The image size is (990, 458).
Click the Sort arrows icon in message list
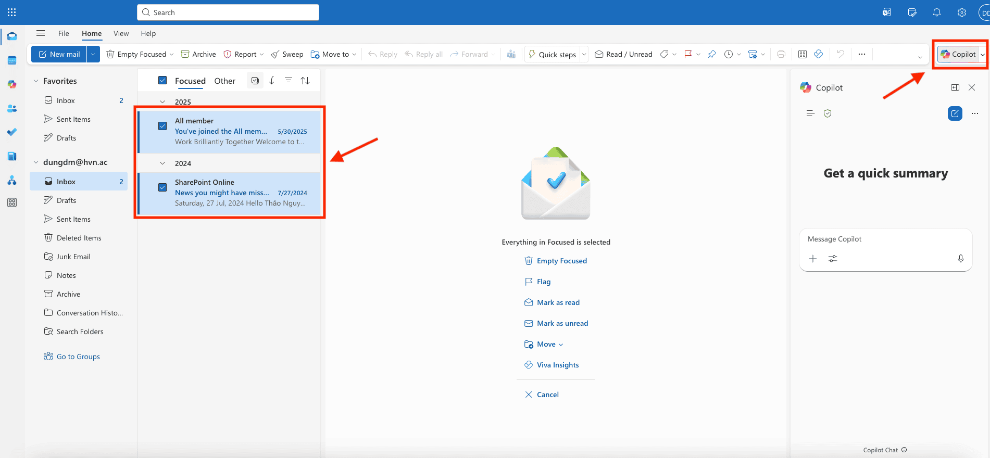305,80
